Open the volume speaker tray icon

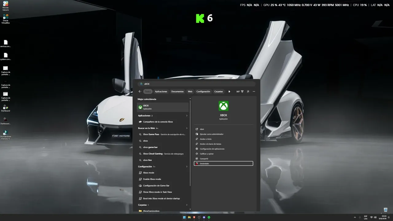tap(375, 217)
